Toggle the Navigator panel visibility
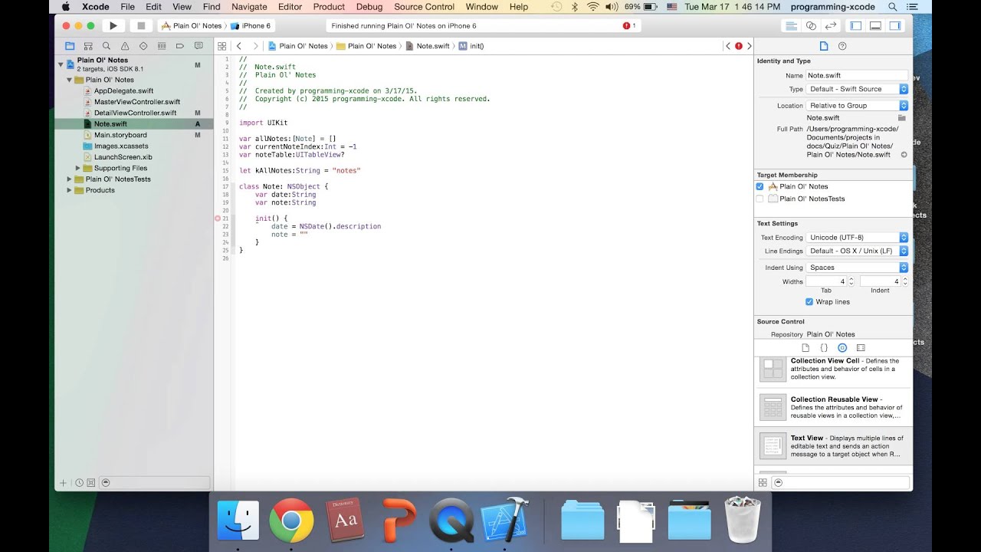Image resolution: width=981 pixels, height=552 pixels. pos(856,25)
